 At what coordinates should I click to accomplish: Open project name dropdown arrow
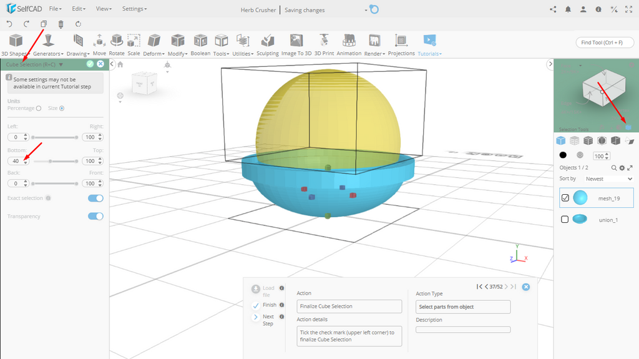(366, 10)
